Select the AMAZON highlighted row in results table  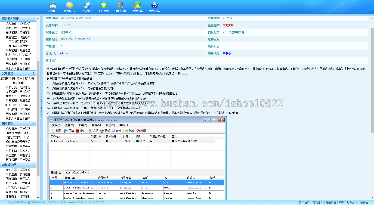[x=137, y=182]
